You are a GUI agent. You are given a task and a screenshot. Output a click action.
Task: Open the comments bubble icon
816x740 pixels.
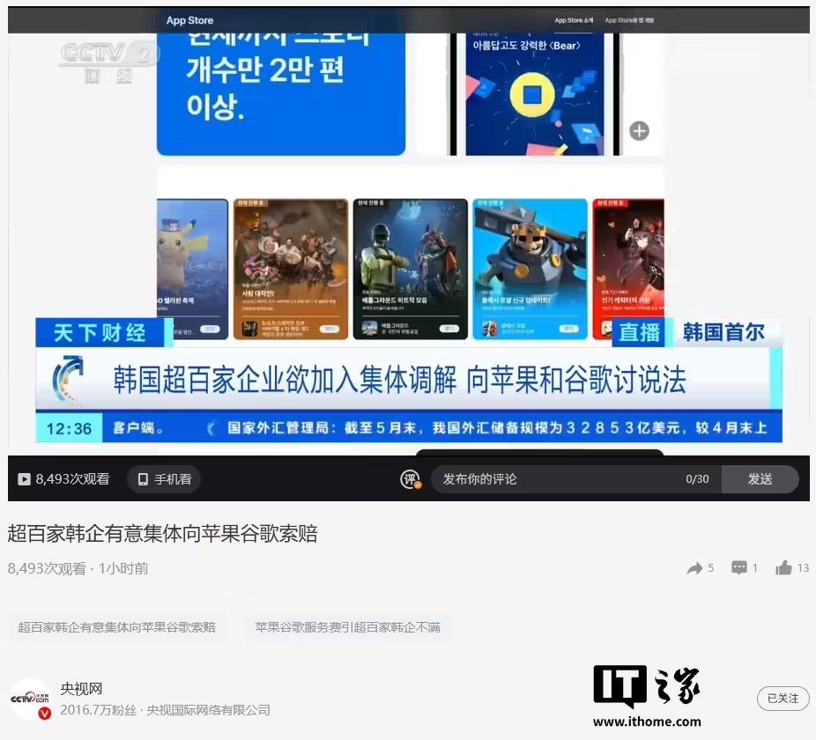coord(739,567)
